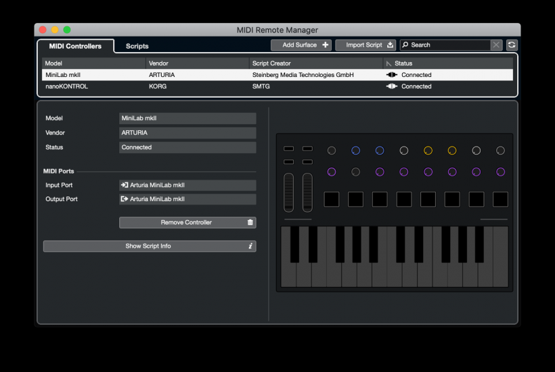Click the second blue knob in the top row
Viewport: 555px width, 372px height.
click(380, 151)
